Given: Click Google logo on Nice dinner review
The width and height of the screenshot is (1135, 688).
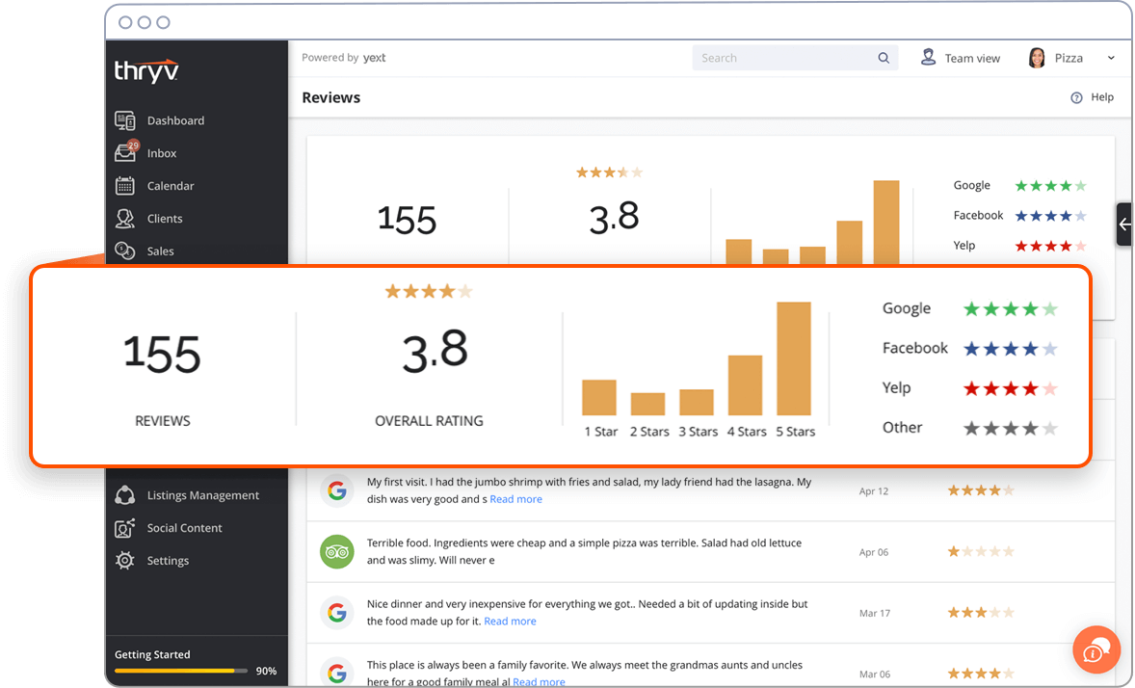Looking at the screenshot, I should (336, 613).
